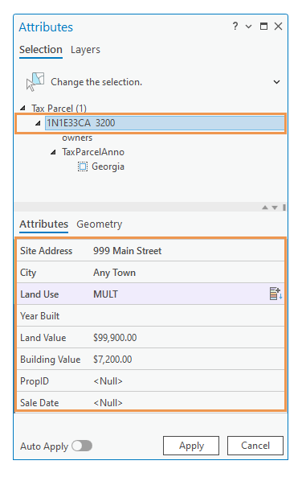The image size is (302, 477).
Task: Close the Attributes pane
Action: (278, 27)
